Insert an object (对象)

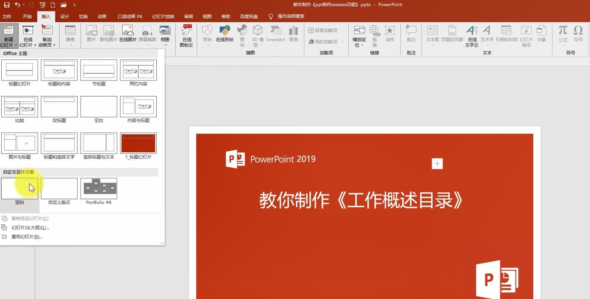(x=542, y=33)
